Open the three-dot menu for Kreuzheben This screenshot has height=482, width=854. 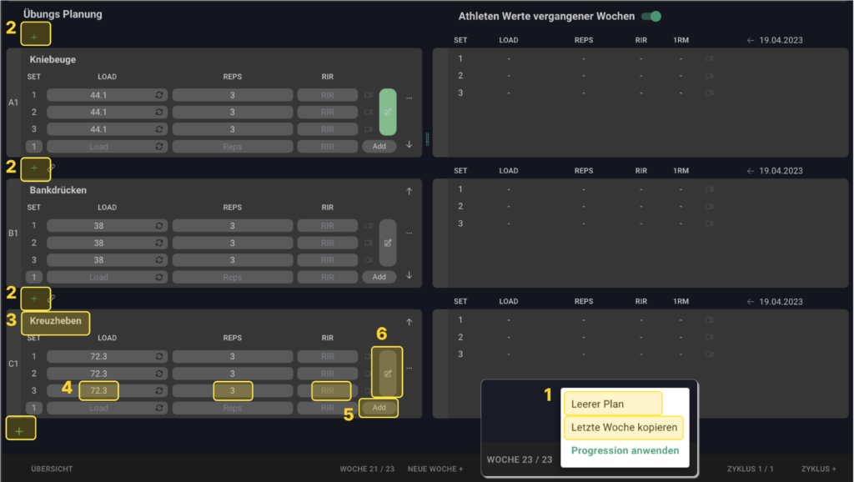pyautogui.click(x=409, y=367)
